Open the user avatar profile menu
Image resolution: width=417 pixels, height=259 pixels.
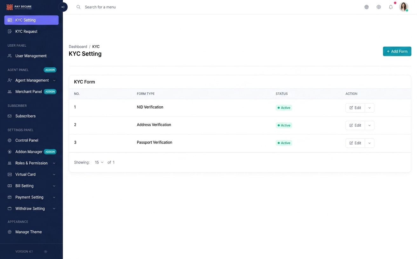(404, 7)
